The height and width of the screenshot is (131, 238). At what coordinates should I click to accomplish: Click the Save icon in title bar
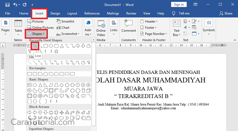pos(7,5)
